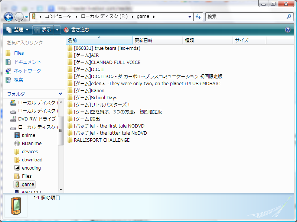
Task: Expand the arrow after game breadcrumb
Action: [154, 17]
